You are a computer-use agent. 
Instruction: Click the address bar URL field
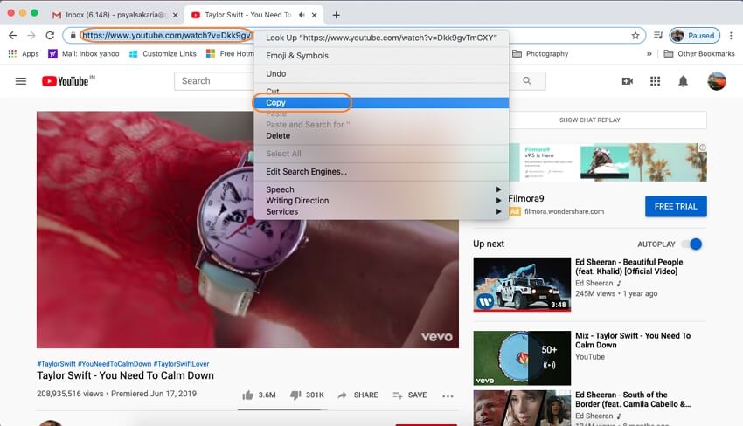coord(166,36)
